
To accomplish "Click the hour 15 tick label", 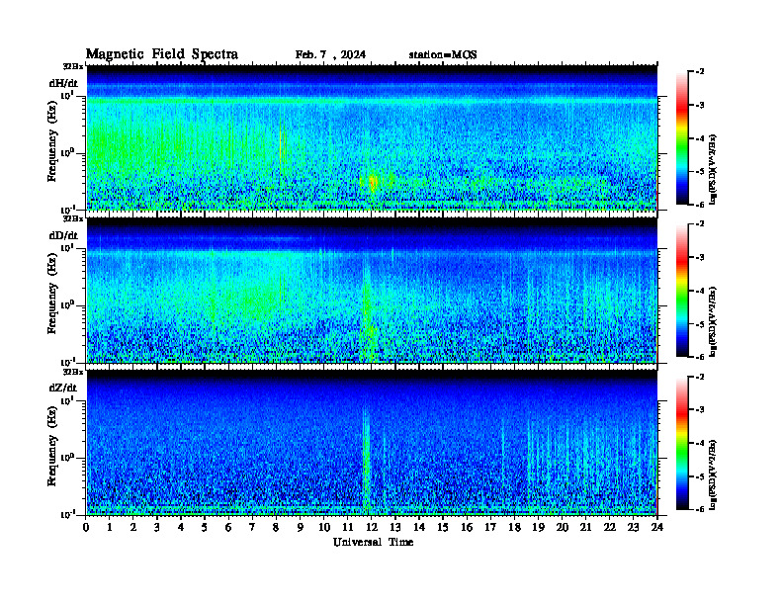I will click(x=443, y=528).
